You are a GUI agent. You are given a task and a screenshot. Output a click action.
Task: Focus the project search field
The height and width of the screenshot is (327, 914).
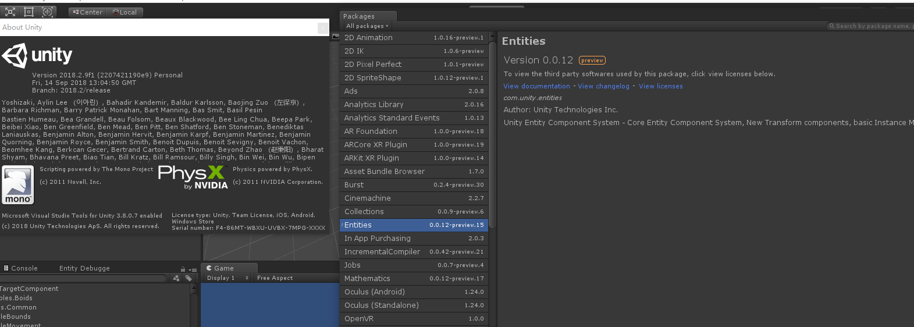(x=83, y=278)
